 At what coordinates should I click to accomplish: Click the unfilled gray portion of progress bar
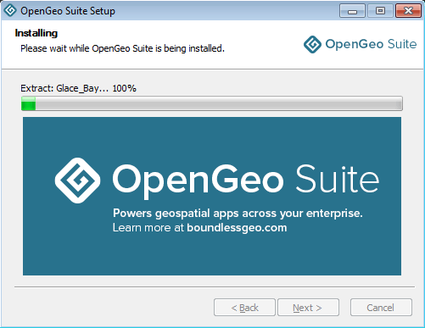[219, 103]
